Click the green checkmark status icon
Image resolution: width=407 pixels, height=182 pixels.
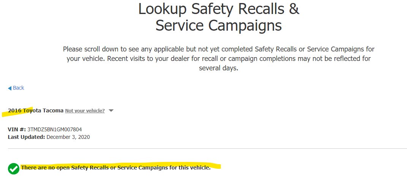pos(14,168)
